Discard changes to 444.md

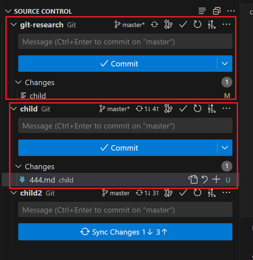tap(205, 180)
